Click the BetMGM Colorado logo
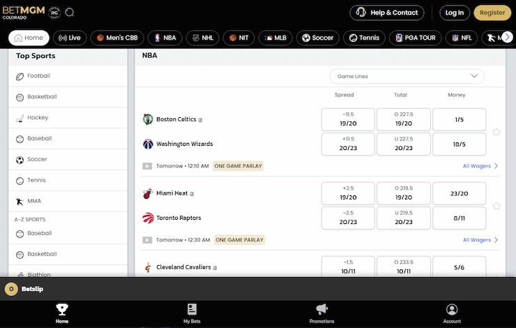The image size is (516, 328). point(24,13)
